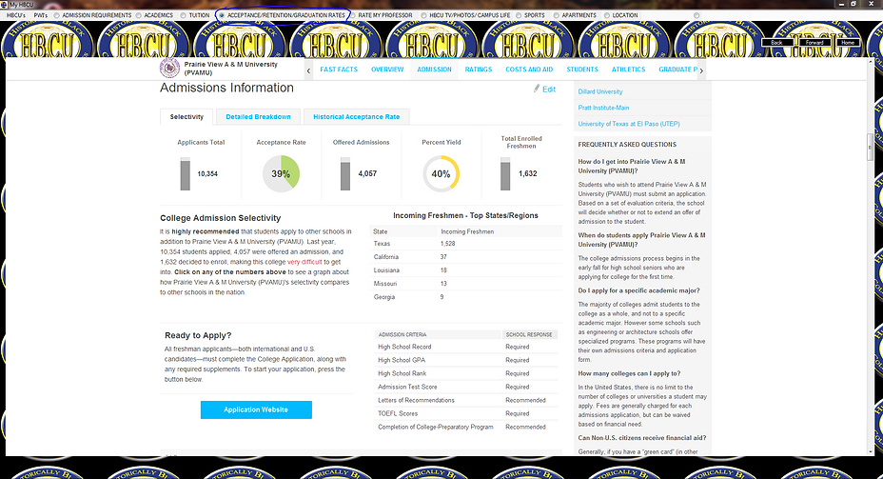Screen dimensions: 883x479
Task: Click the Forward button
Action: [814, 42]
